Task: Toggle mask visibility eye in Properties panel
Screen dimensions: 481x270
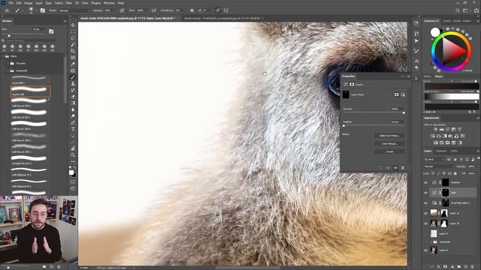Action: (x=395, y=168)
